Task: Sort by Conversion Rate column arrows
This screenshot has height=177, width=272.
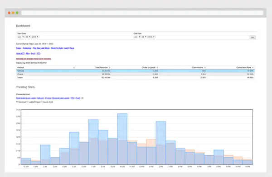Action: pos(253,68)
